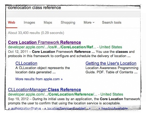Click the About 33,400 results stats text
This screenshot has width=146, height=115.
tap(36, 33)
